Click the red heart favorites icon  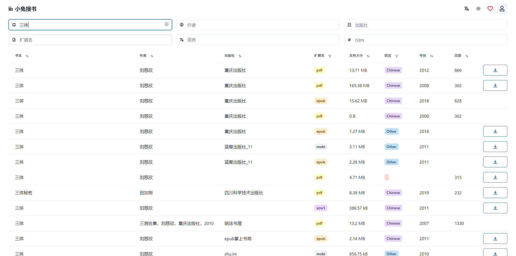(490, 9)
